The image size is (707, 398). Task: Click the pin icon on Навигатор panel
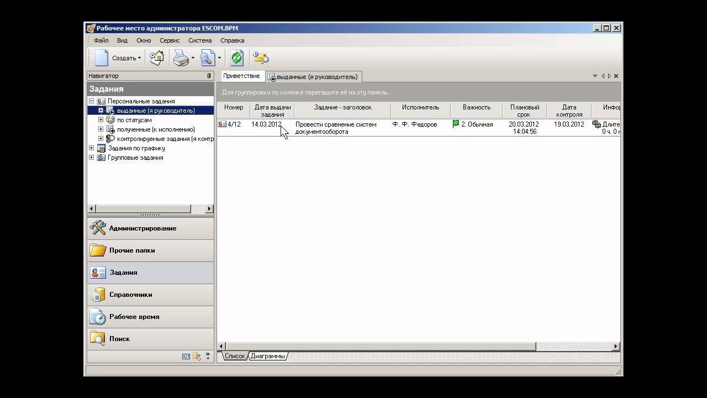click(x=209, y=76)
